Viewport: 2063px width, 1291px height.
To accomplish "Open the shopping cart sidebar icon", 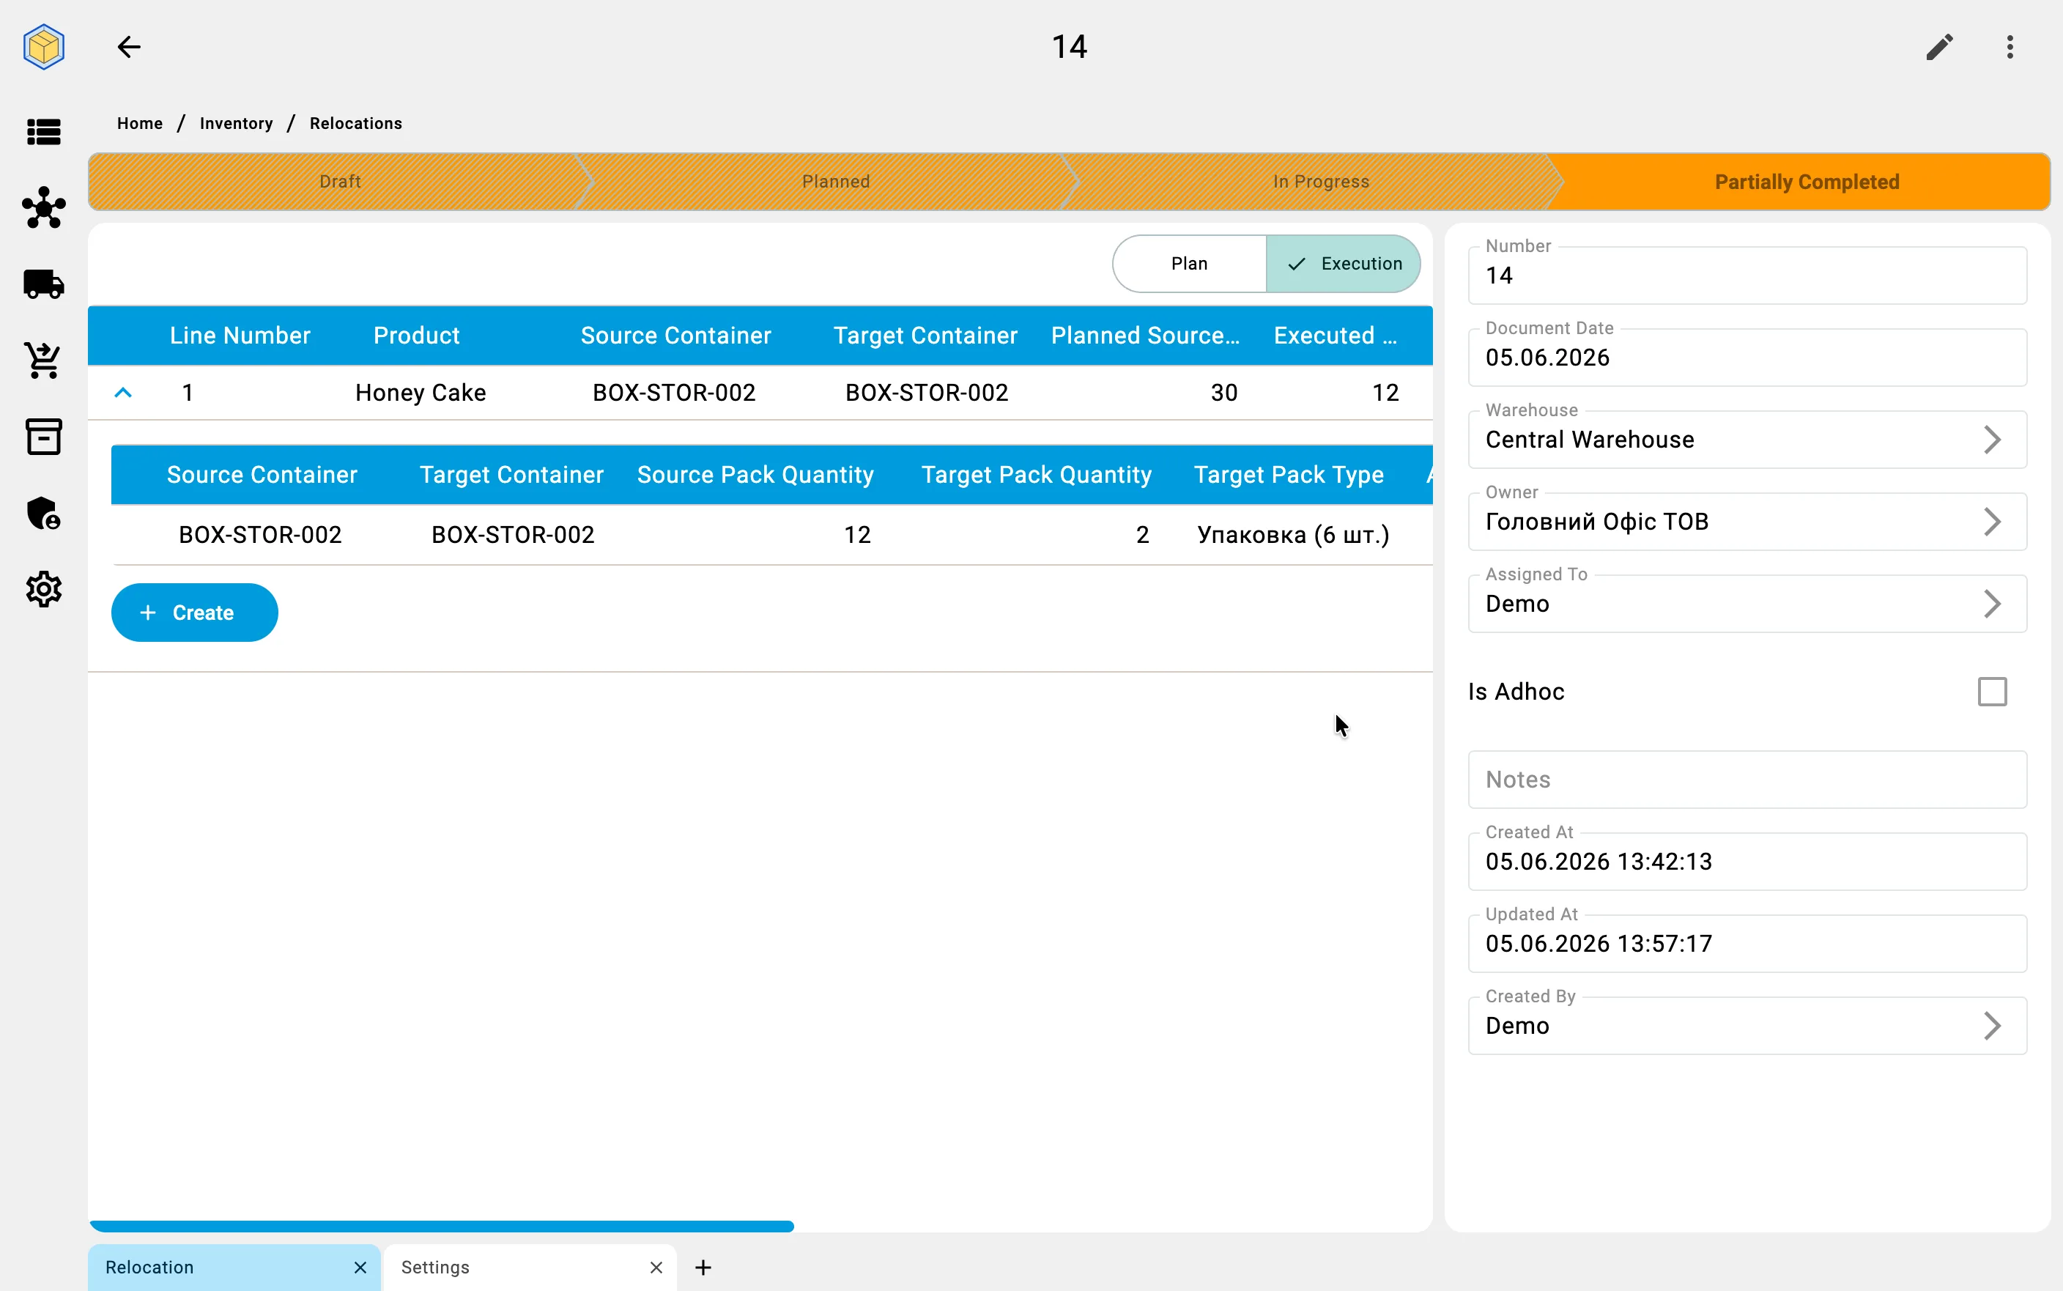I will point(43,360).
